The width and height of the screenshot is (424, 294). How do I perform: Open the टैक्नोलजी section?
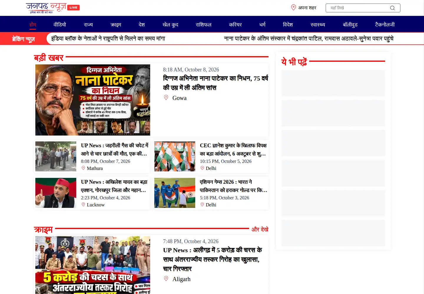385,24
